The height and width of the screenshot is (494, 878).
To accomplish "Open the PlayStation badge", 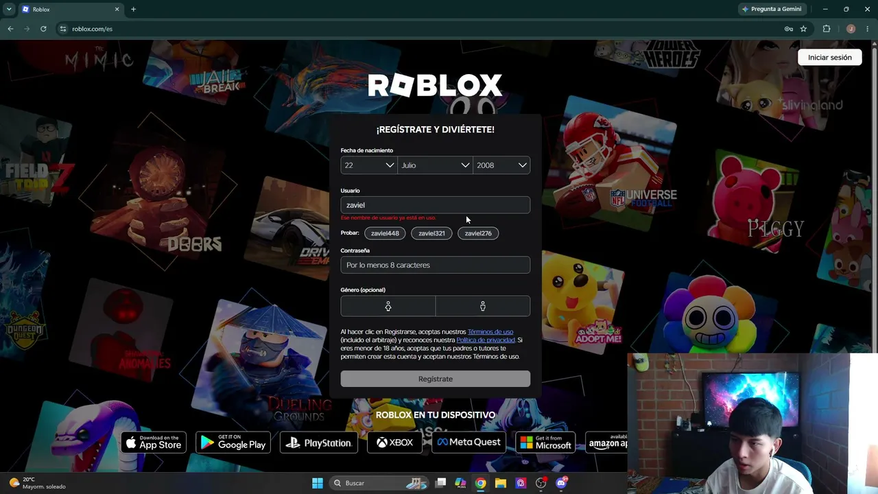I will tap(319, 443).
